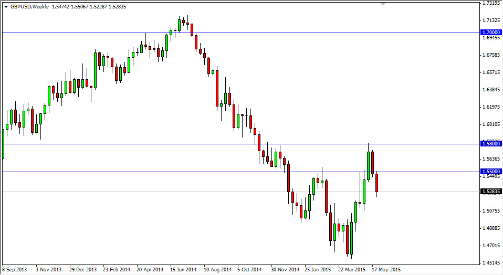The height and width of the screenshot is (275, 503).
Task: Click the 1.50755 price axis value
Action: pos(491,211)
